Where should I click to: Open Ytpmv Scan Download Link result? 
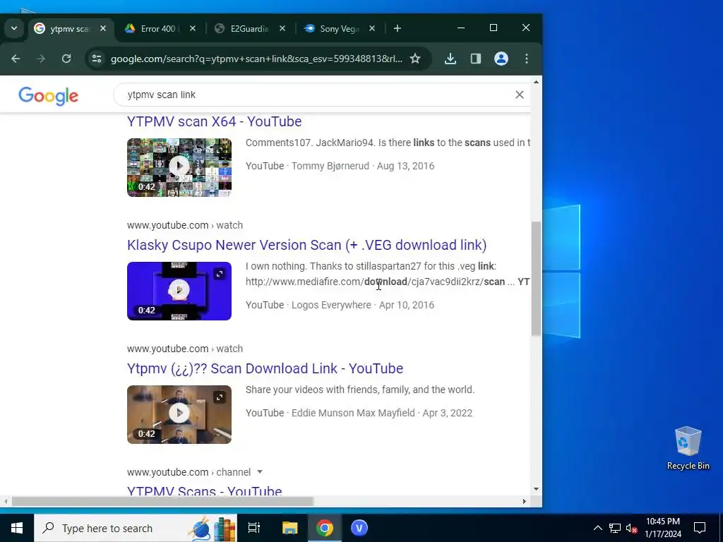click(265, 368)
